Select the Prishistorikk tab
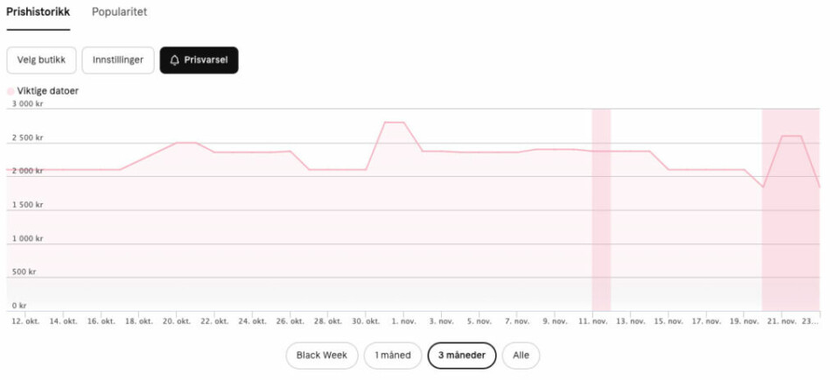 point(38,11)
